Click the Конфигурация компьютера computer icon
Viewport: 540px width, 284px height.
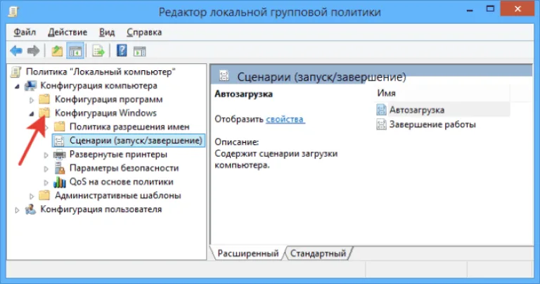(30, 86)
